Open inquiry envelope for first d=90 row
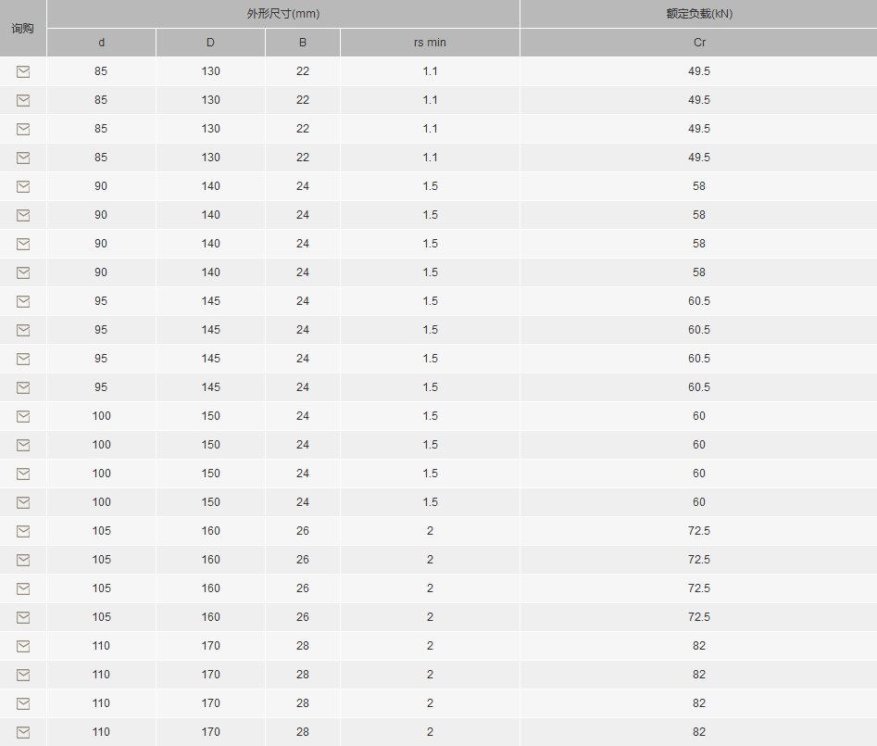 [x=23, y=186]
